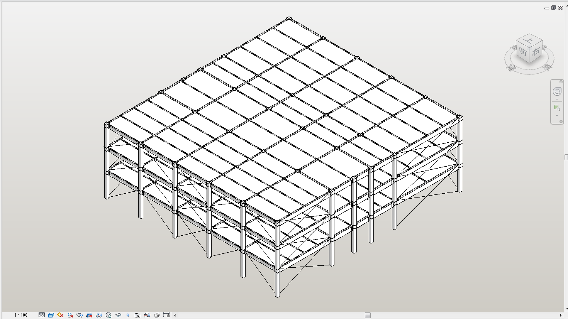Screen dimensions: 568x319
Task: Open the navigation bar customize menu
Action: point(561,122)
